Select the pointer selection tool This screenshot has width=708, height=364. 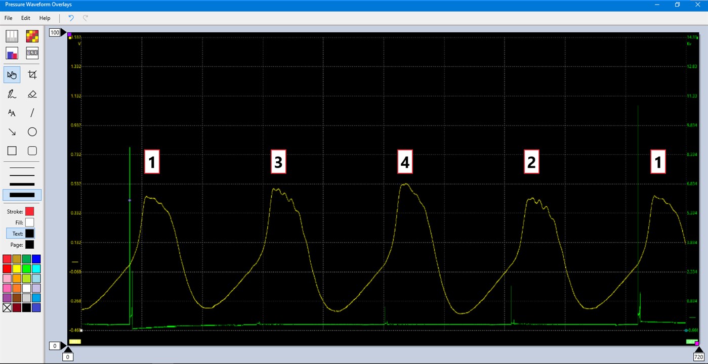click(x=11, y=74)
